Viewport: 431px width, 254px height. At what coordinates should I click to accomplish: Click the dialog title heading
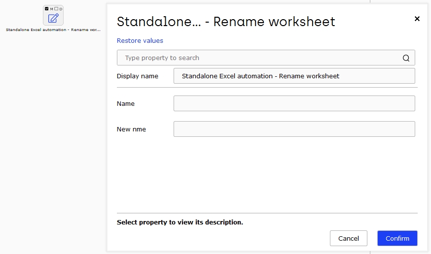pos(226,22)
